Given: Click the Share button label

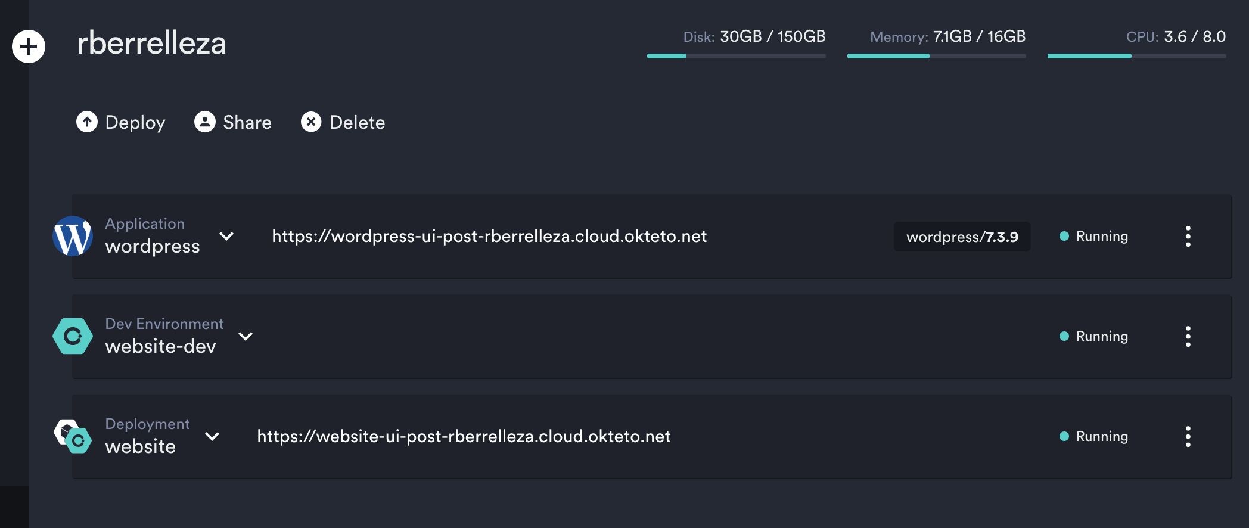Looking at the screenshot, I should coord(247,122).
